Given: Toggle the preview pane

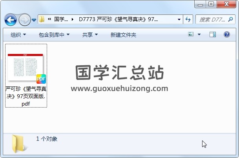Looking at the screenshot, I should tap(213, 34).
